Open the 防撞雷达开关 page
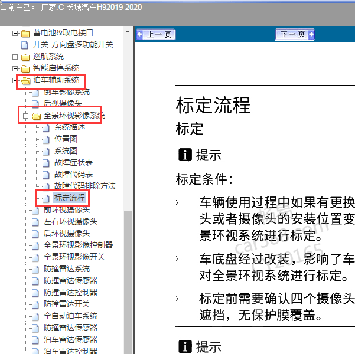Viewport: 355px width, 354px height. [67, 304]
